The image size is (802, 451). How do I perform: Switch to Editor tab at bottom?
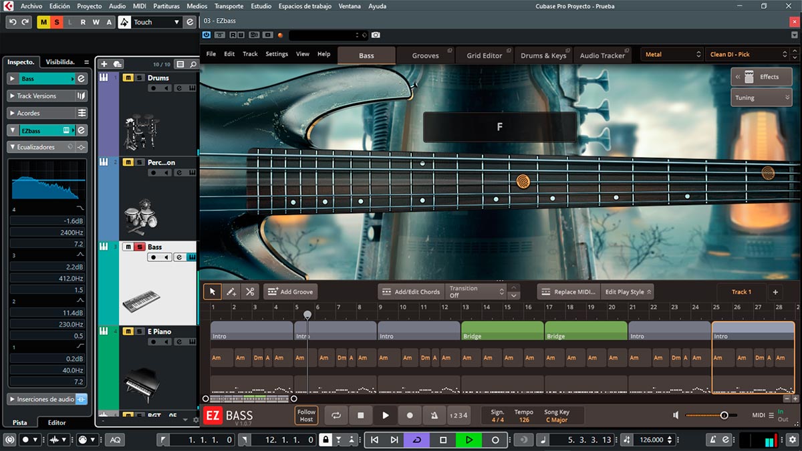coord(57,422)
